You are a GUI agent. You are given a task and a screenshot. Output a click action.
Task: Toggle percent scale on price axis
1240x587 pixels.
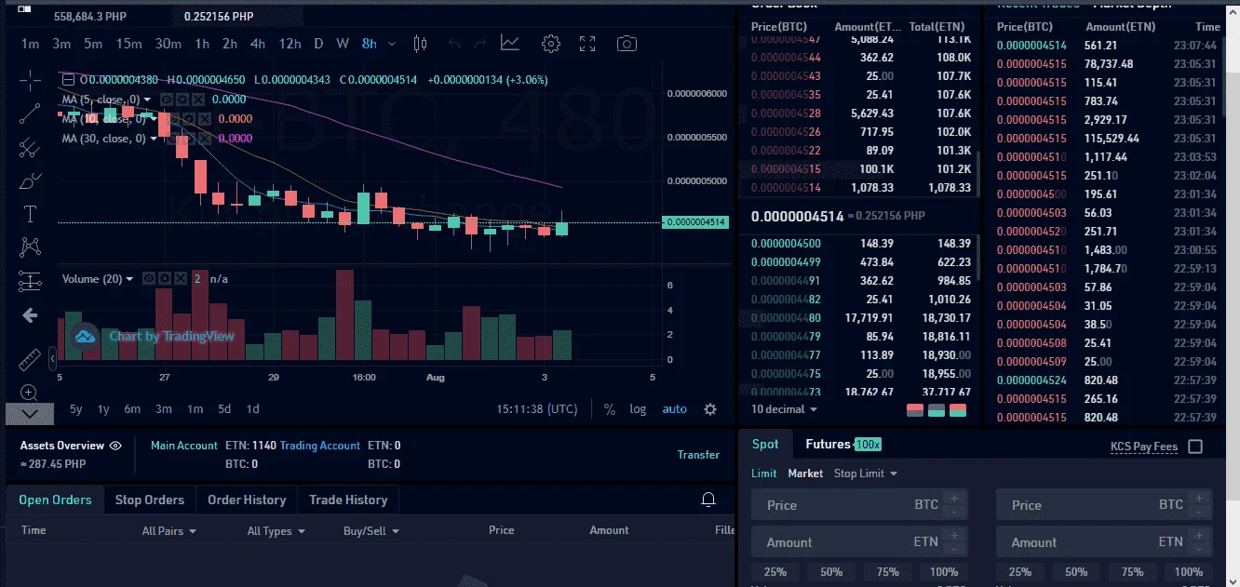609,409
